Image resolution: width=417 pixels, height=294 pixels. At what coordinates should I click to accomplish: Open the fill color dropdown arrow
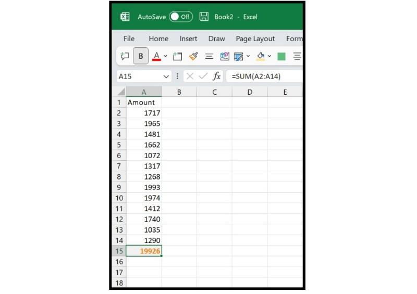[x=269, y=56]
